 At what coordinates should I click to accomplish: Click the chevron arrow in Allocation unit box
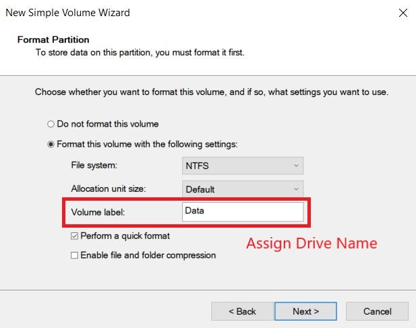[296, 189]
